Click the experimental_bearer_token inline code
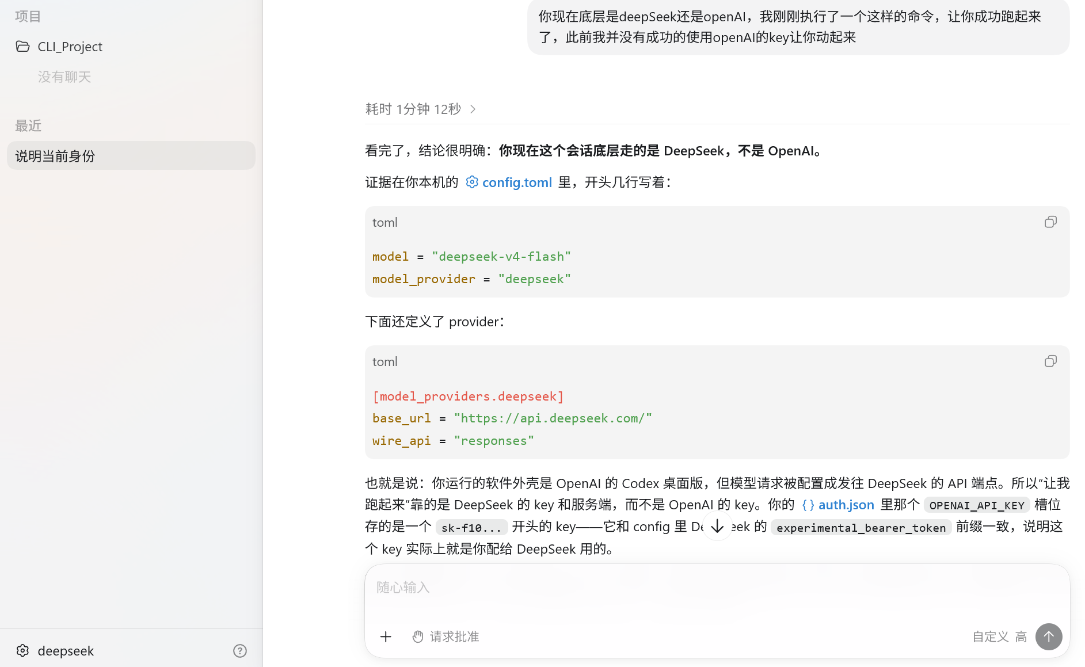The width and height of the screenshot is (1085, 667). [861, 528]
